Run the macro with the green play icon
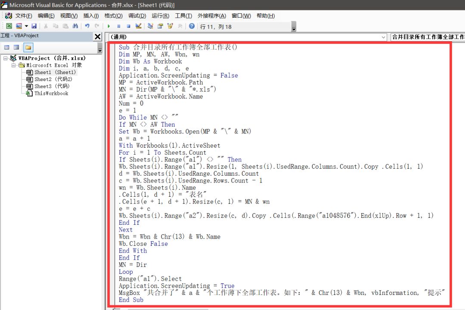The height and width of the screenshot is (310, 465). [109, 26]
